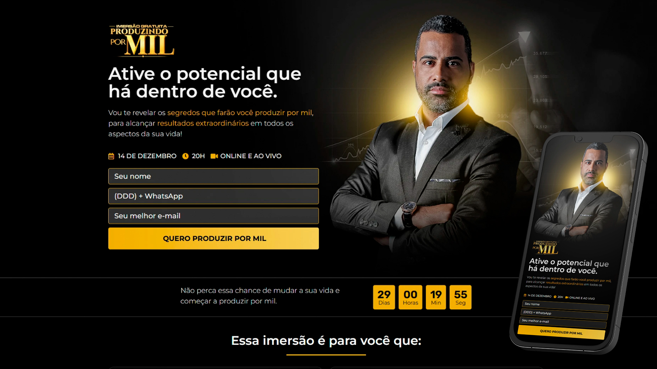The height and width of the screenshot is (369, 657).
Task: Focus the Seu nome input field
Action: pyautogui.click(x=214, y=176)
